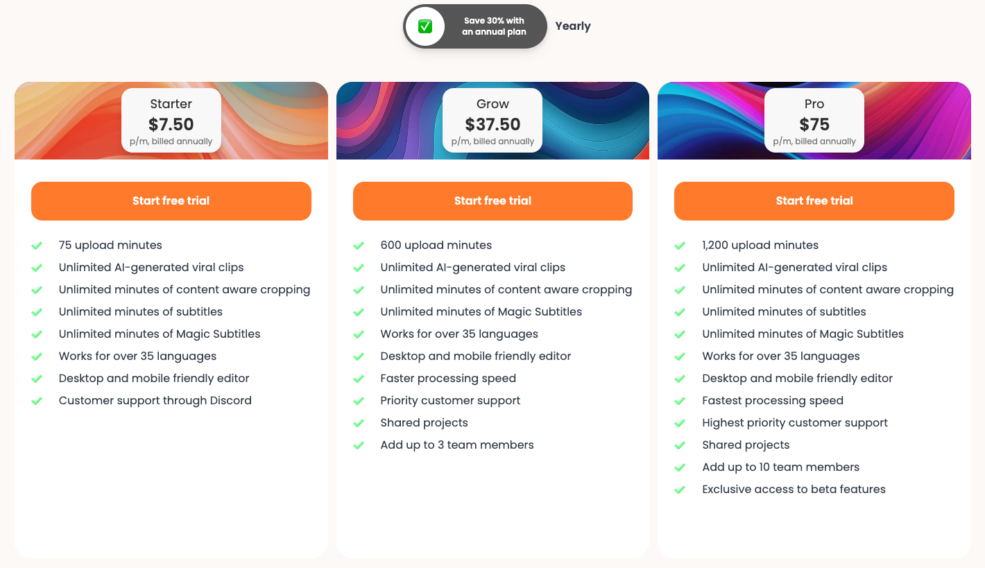
Task: Click checkmark beside 75 upload minutes
Action: pos(37,246)
